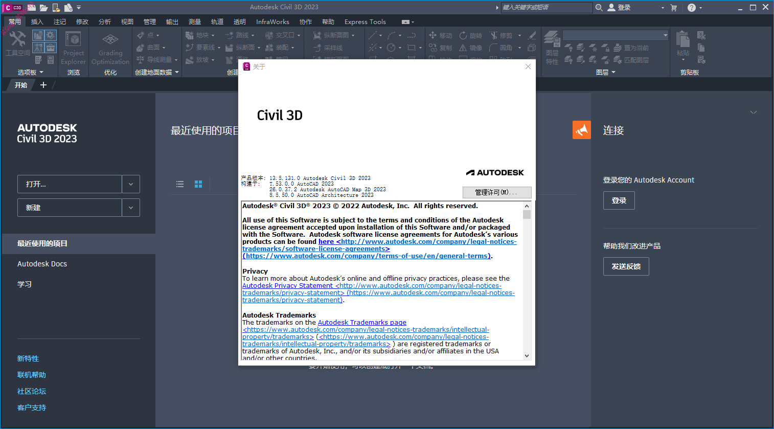Screen dimensions: 774x429
Task: Open the Annotate (注记) ribbon tab
Action: [60, 21]
